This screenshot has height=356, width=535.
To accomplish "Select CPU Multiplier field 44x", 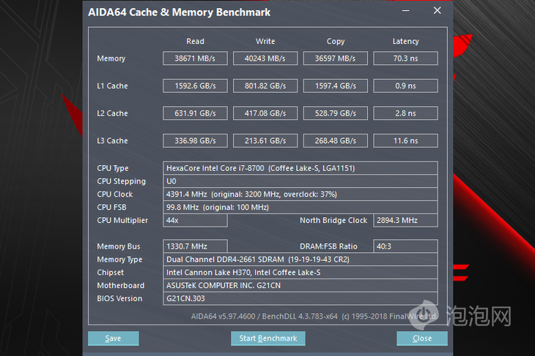I will point(195,220).
